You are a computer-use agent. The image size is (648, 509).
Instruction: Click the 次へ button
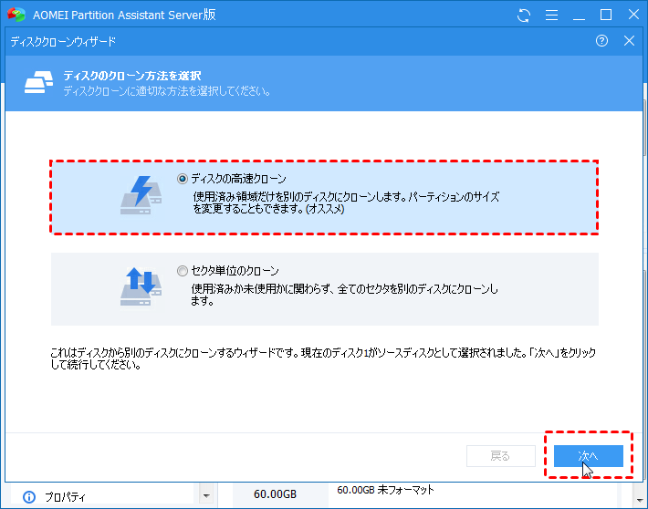[588, 456]
